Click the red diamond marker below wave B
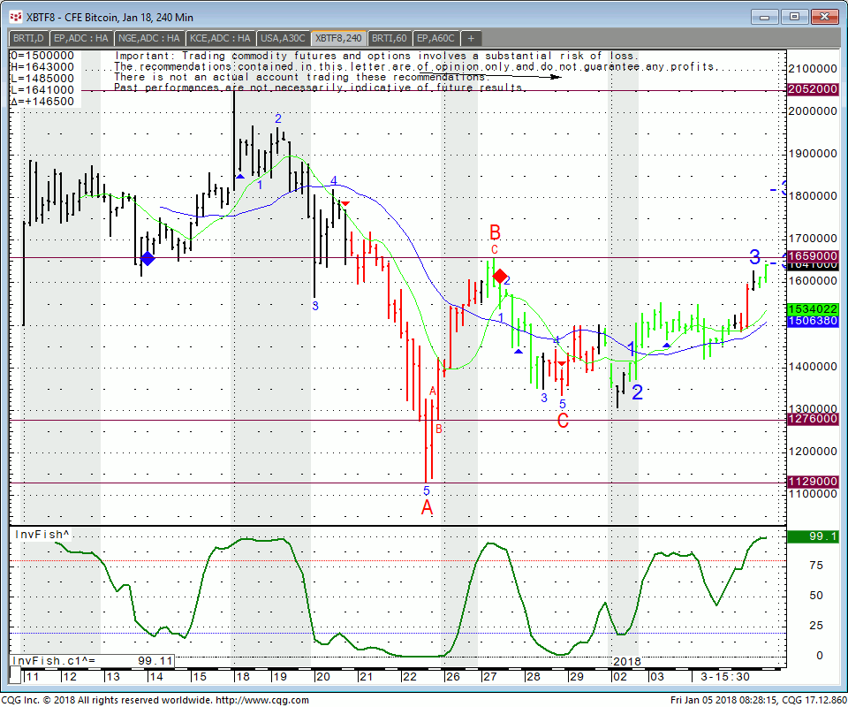Viewport: 848px width, 707px height. [x=499, y=277]
